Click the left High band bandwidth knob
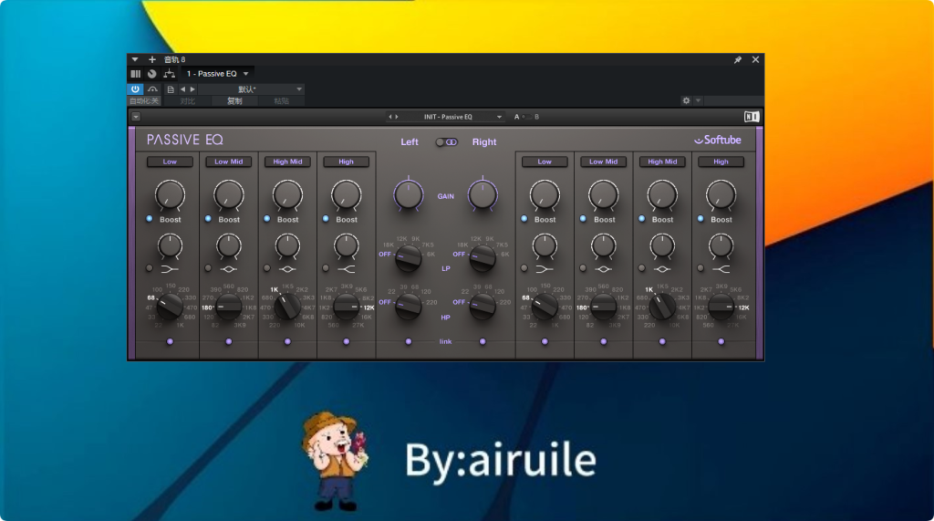This screenshot has width=934, height=521. [346, 245]
